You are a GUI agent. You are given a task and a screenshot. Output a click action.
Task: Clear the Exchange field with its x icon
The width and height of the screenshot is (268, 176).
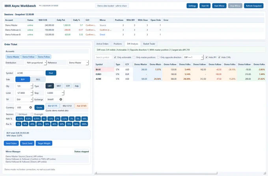tap(61, 99)
